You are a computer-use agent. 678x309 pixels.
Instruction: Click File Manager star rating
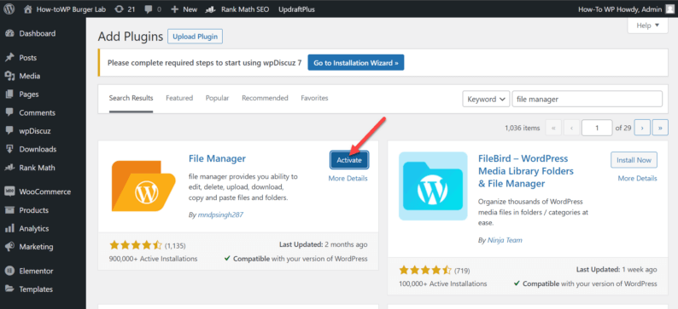pos(136,246)
